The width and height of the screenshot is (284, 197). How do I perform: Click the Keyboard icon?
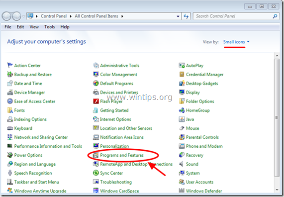click(10, 128)
